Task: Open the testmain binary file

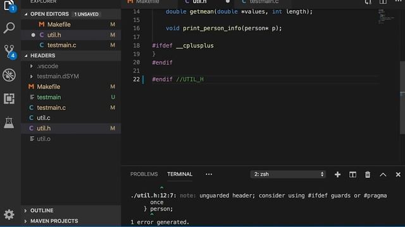Action: 71,97
